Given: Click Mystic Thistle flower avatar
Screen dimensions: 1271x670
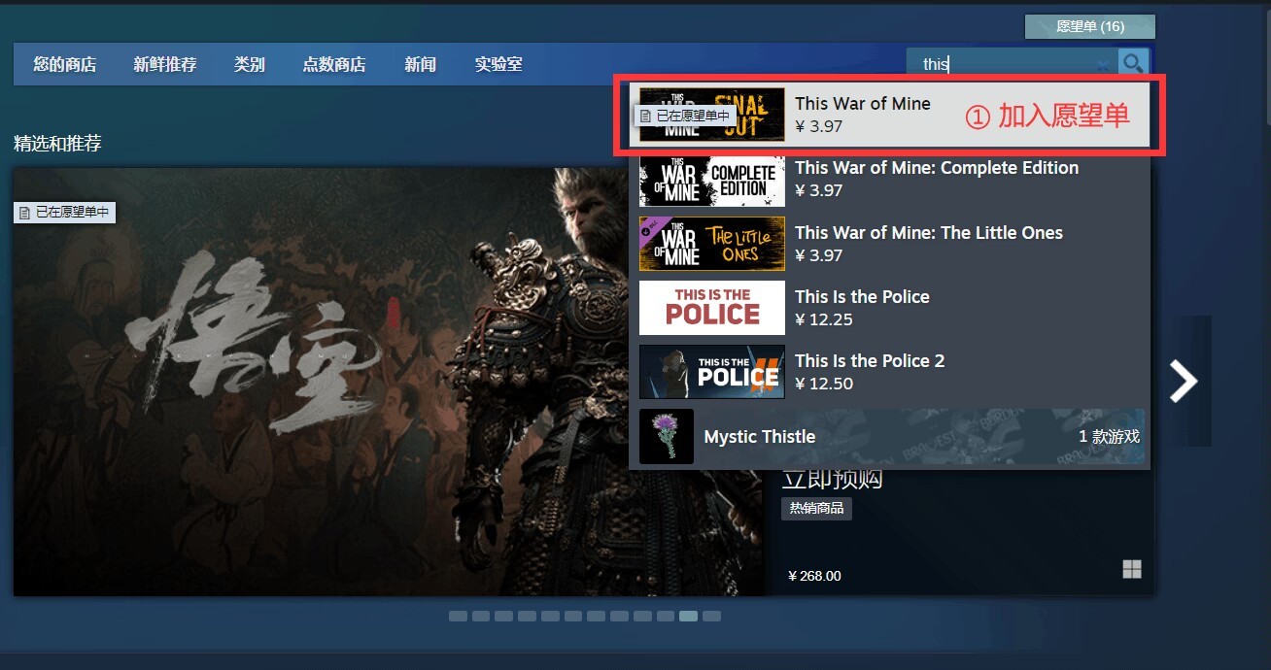Looking at the screenshot, I should tap(667, 436).
